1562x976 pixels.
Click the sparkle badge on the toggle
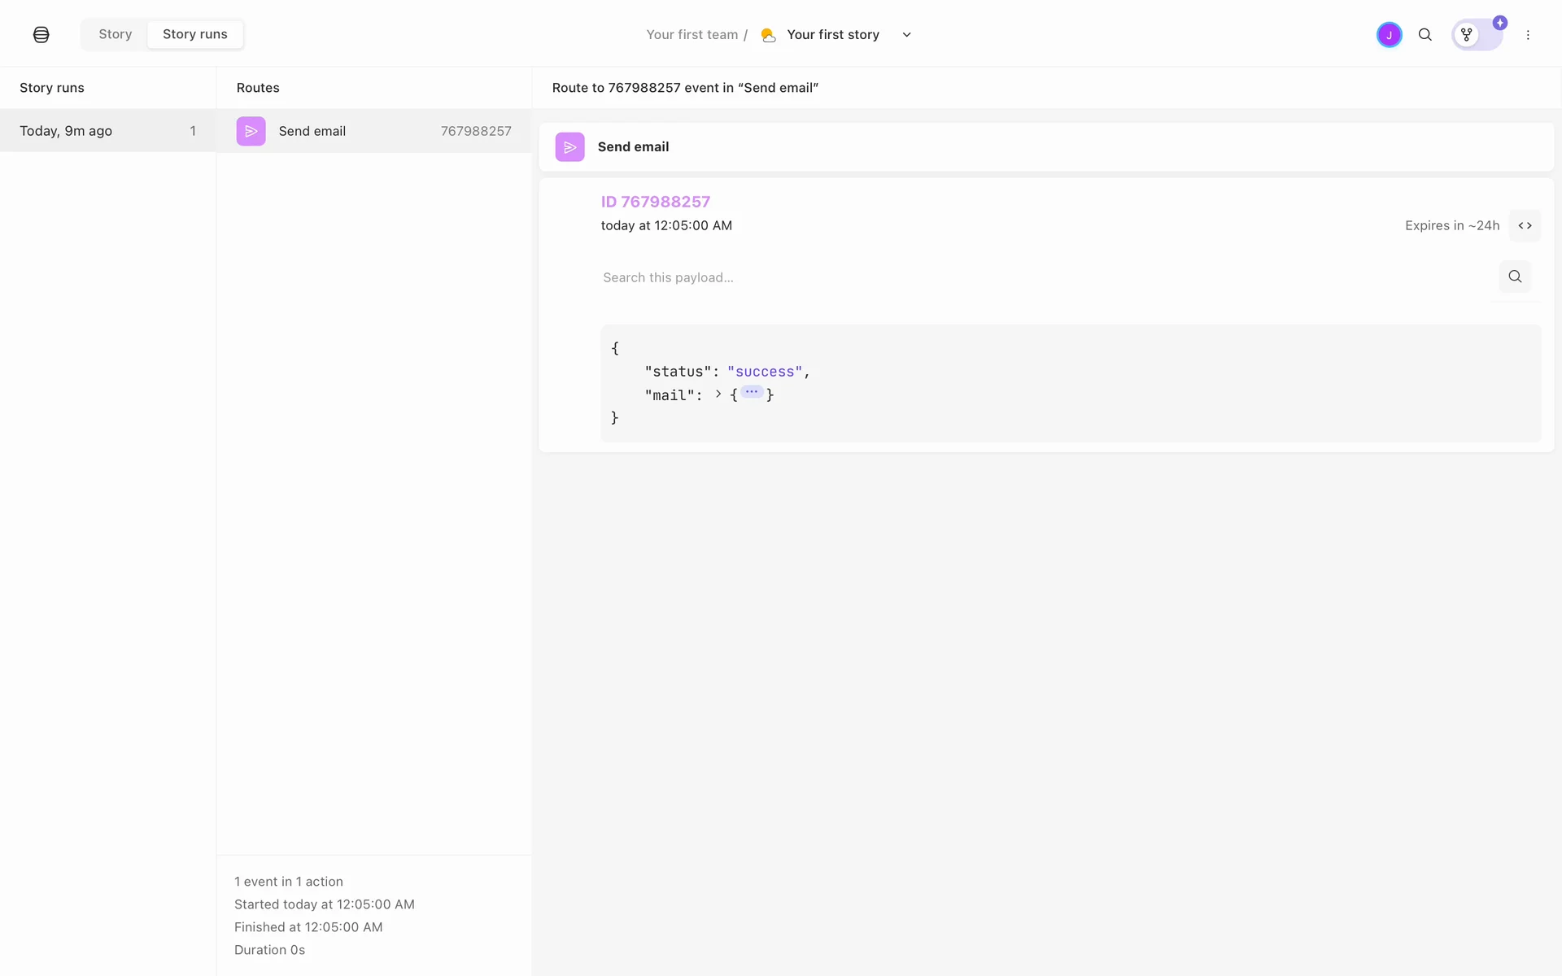(x=1499, y=24)
